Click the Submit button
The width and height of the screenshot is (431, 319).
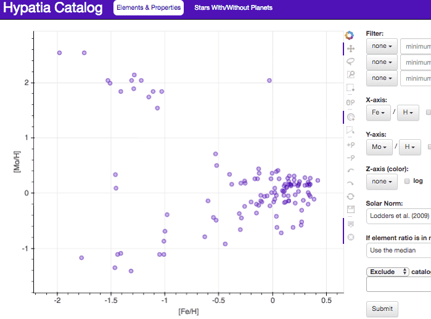pyautogui.click(x=382, y=309)
